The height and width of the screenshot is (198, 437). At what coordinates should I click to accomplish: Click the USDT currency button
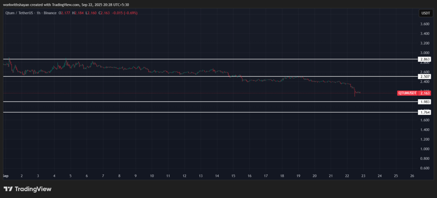tap(425, 13)
